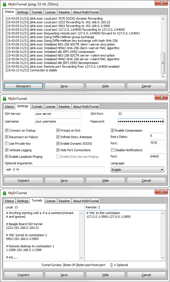Click Hide in the Tunnels window
Viewport: 170px width, 282px height.
pyautogui.click(x=105, y=275)
